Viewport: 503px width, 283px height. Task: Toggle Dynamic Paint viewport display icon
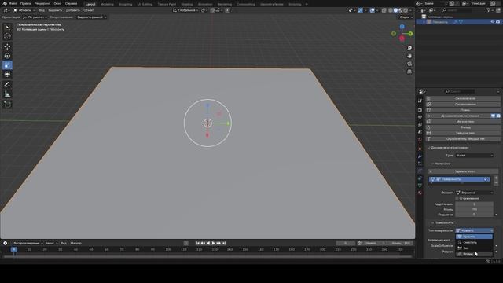click(x=493, y=116)
